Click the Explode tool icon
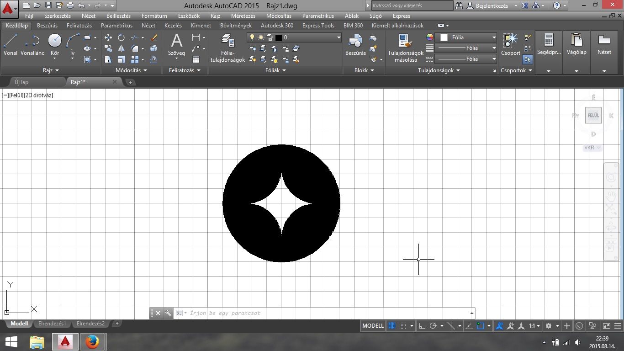This screenshot has width=624, height=351. pos(153,48)
